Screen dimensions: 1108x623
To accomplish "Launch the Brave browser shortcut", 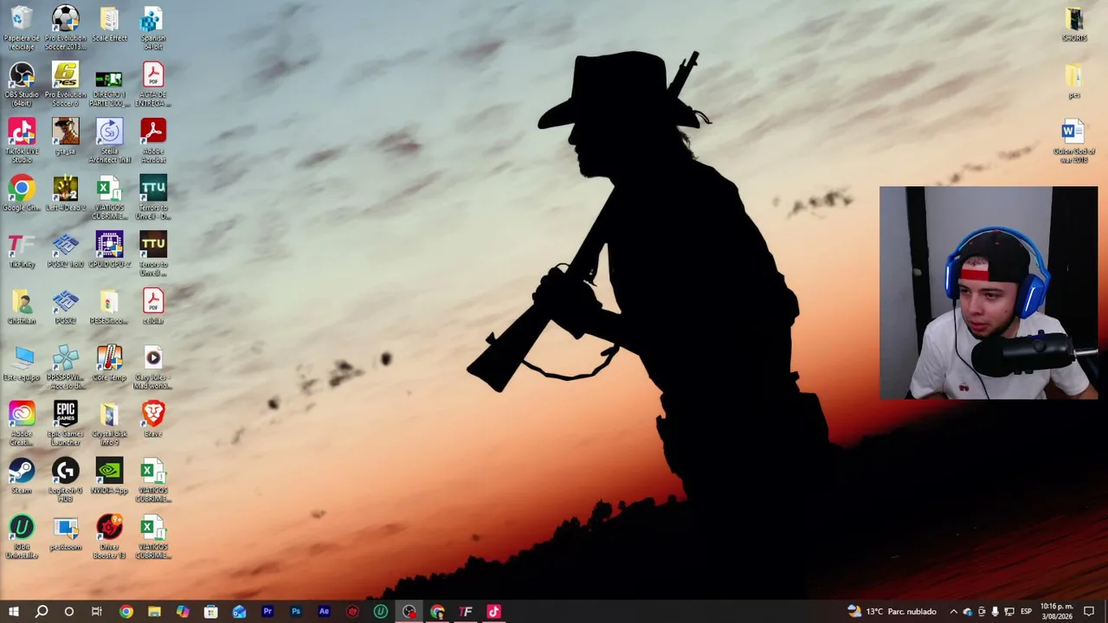I will tap(153, 420).
